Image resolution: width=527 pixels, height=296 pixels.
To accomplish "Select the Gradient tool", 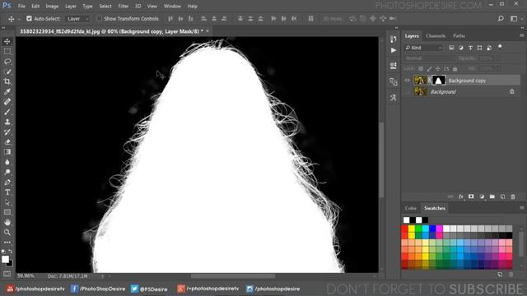I will [x=7, y=152].
